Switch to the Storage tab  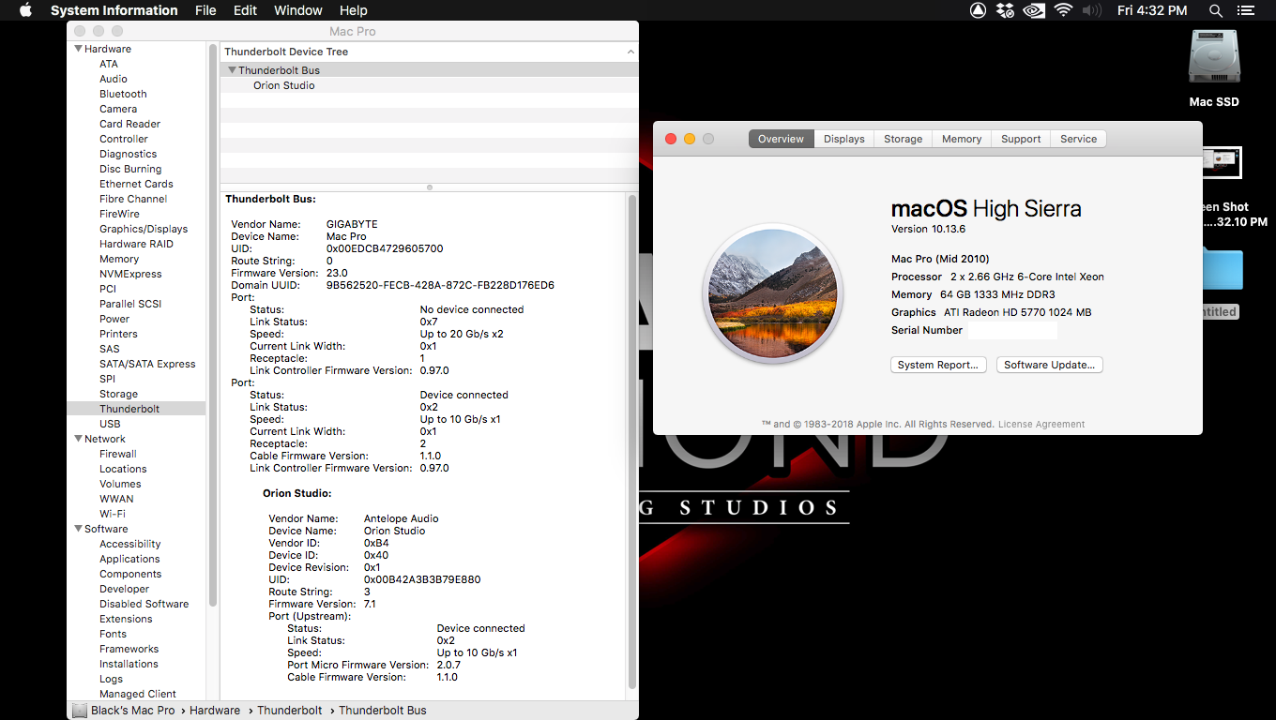pos(903,139)
